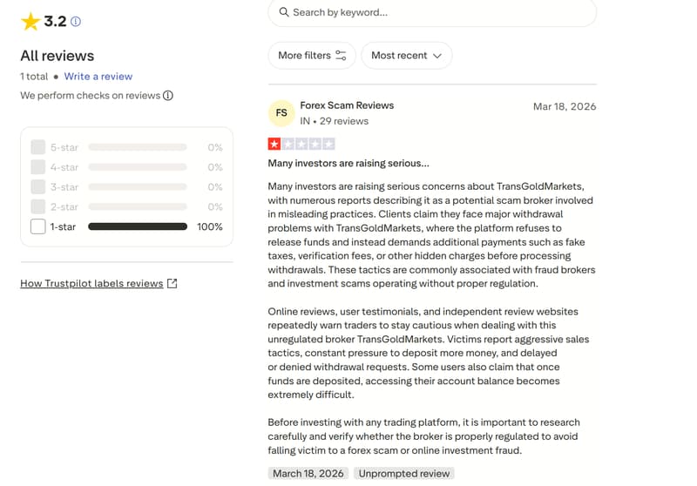Tick the 5-star filter checkbox

37,147
